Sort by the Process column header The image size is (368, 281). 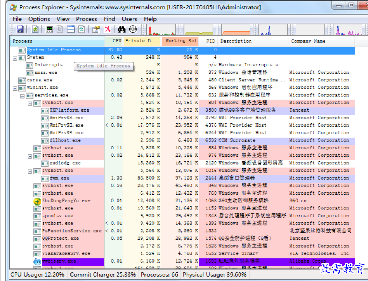(57, 41)
